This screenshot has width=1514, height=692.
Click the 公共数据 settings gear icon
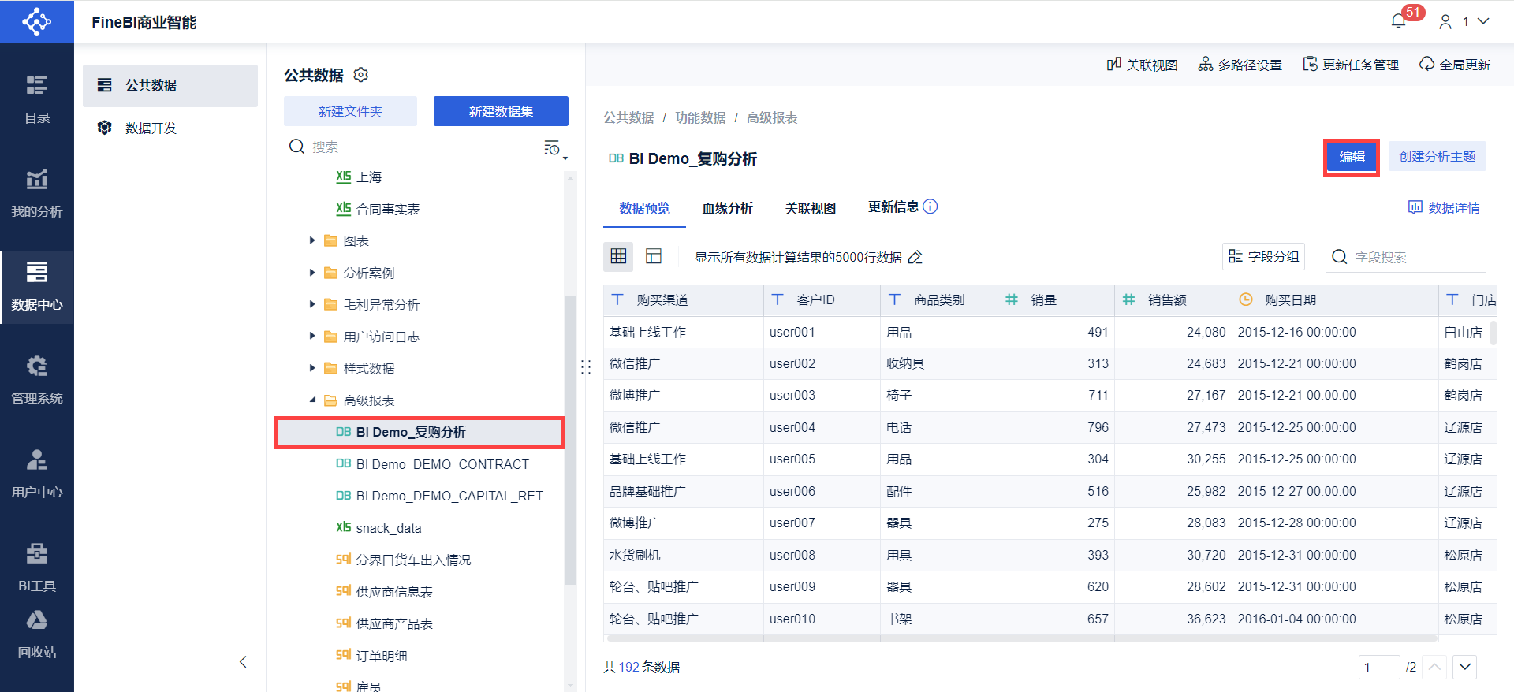click(361, 75)
